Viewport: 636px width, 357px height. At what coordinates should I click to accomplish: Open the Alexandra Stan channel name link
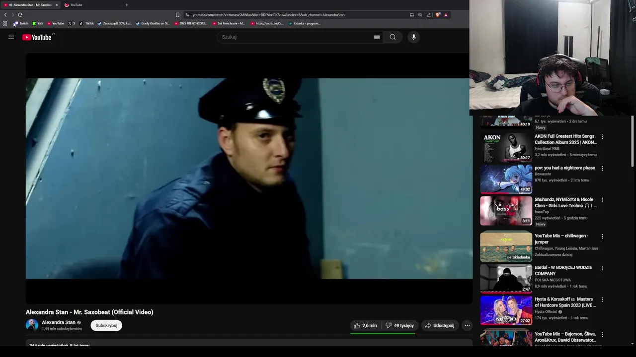tap(59, 322)
